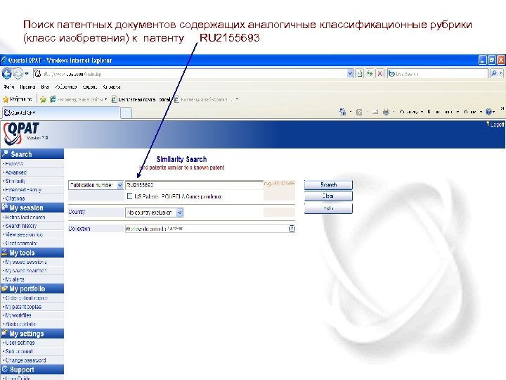506x380 pixels.
Task: Open My alerts in sidebar
Action: coord(14,279)
